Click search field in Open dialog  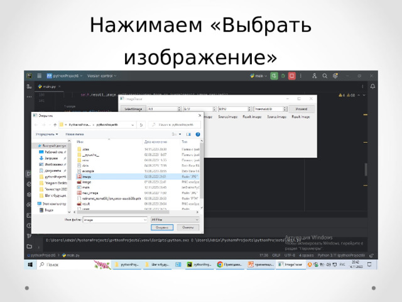click(175, 125)
